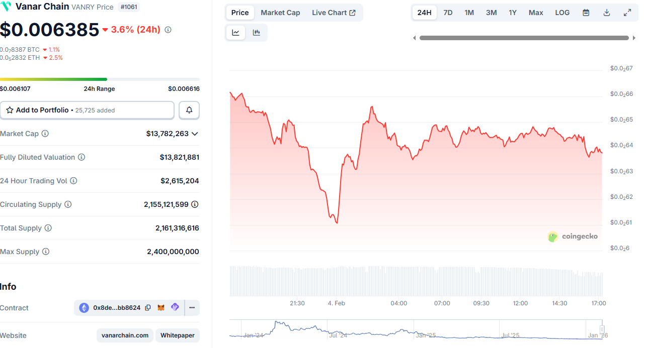Click the left arrow of chart scrollbar

415,38
